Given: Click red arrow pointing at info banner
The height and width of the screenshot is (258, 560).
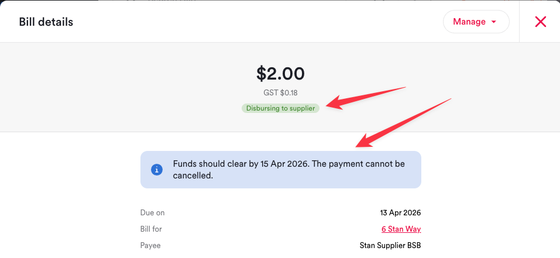Looking at the screenshot, I should tap(404, 123).
